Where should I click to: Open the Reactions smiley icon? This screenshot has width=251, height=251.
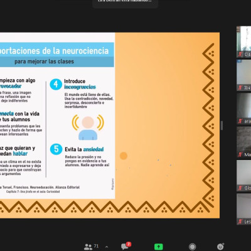(220, 247)
